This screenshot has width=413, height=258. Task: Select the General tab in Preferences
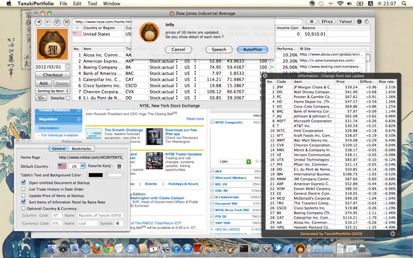tap(59, 149)
